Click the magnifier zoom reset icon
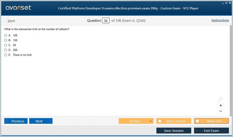The height and width of the screenshot is (137, 233). point(220,99)
